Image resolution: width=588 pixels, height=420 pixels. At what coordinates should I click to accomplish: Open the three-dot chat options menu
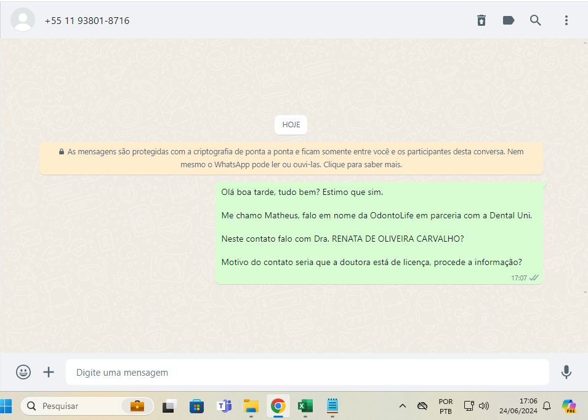coord(566,20)
